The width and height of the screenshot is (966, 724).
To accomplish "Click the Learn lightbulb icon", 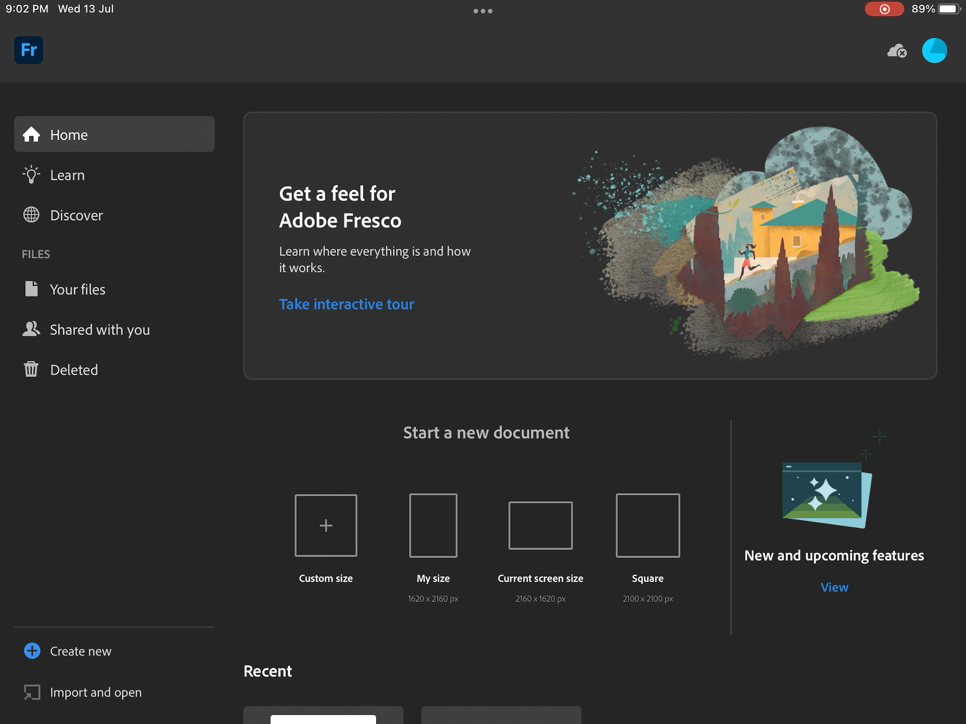I will pos(31,175).
